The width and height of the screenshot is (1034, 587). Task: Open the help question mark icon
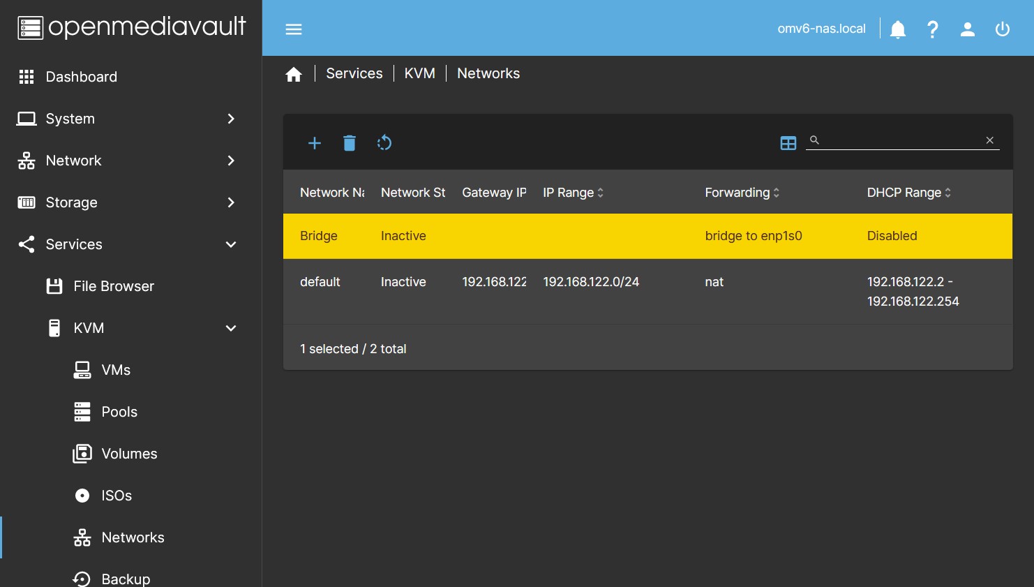pyautogui.click(x=933, y=29)
